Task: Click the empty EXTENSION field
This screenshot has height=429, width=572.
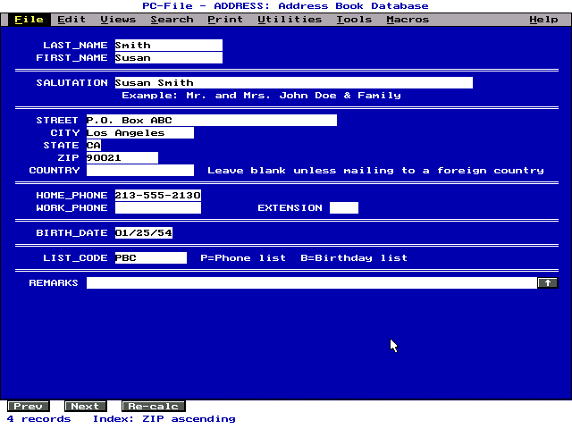Action: (344, 208)
